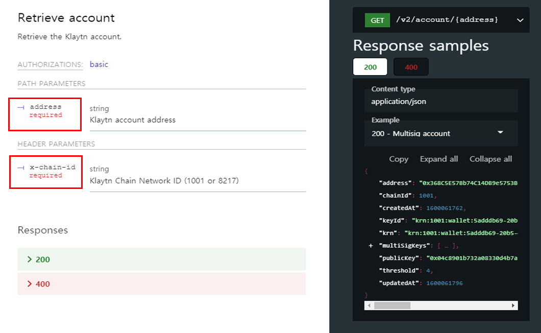This screenshot has height=333, width=541.
Task: Click the "Retrieve the Klaytn account." description
Action: 69,37
